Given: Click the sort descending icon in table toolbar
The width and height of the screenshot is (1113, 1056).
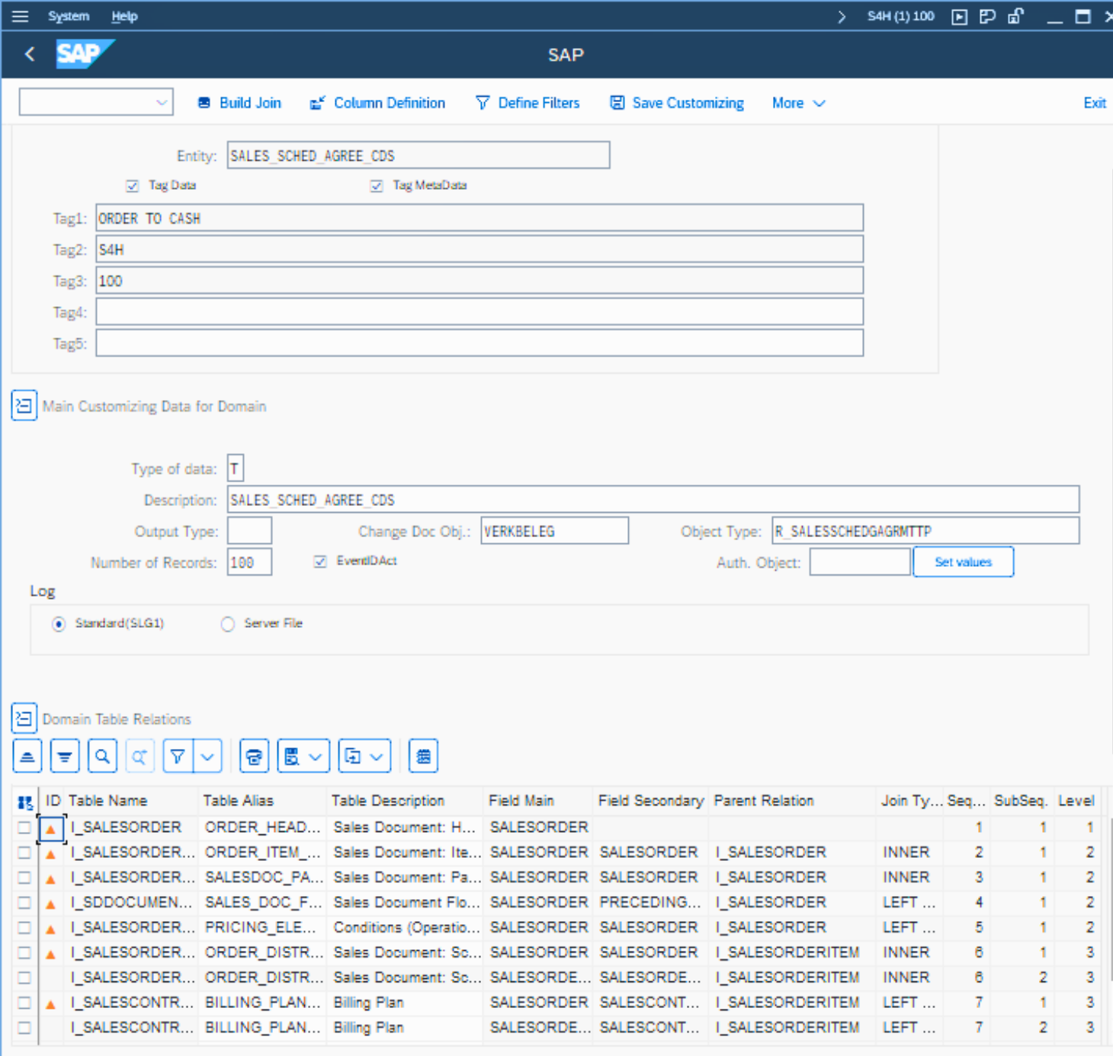Looking at the screenshot, I should click(65, 757).
